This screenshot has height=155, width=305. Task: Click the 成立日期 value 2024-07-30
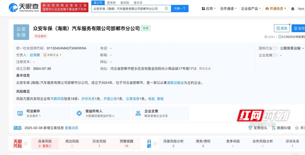[x=42, y=69]
